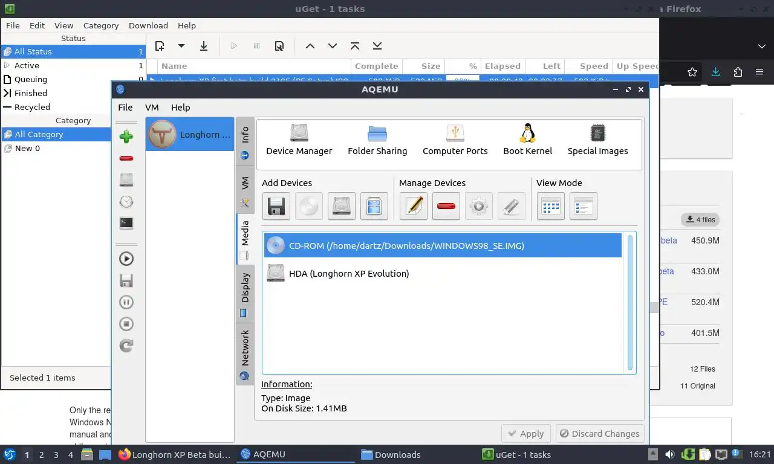Open the terminal icon in AQEMU sidebar

126,223
